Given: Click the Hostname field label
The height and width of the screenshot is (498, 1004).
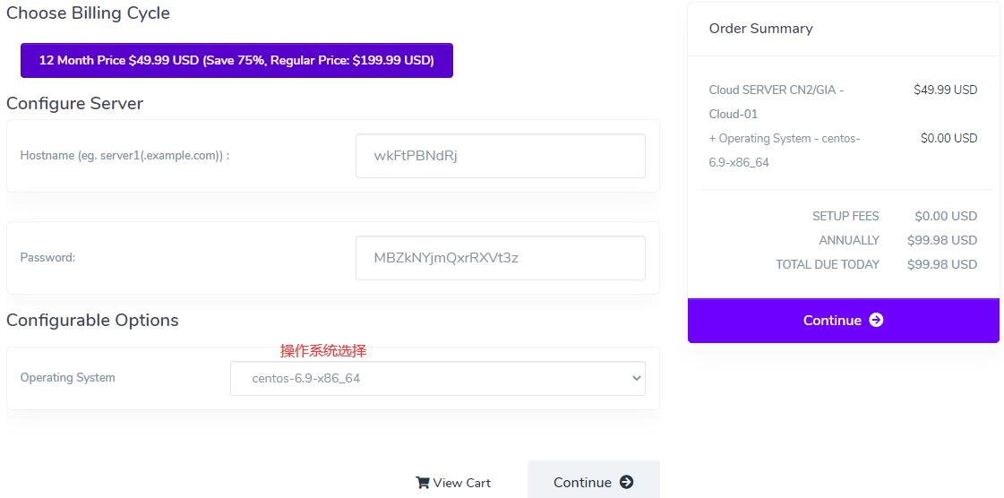Looking at the screenshot, I should [x=124, y=156].
